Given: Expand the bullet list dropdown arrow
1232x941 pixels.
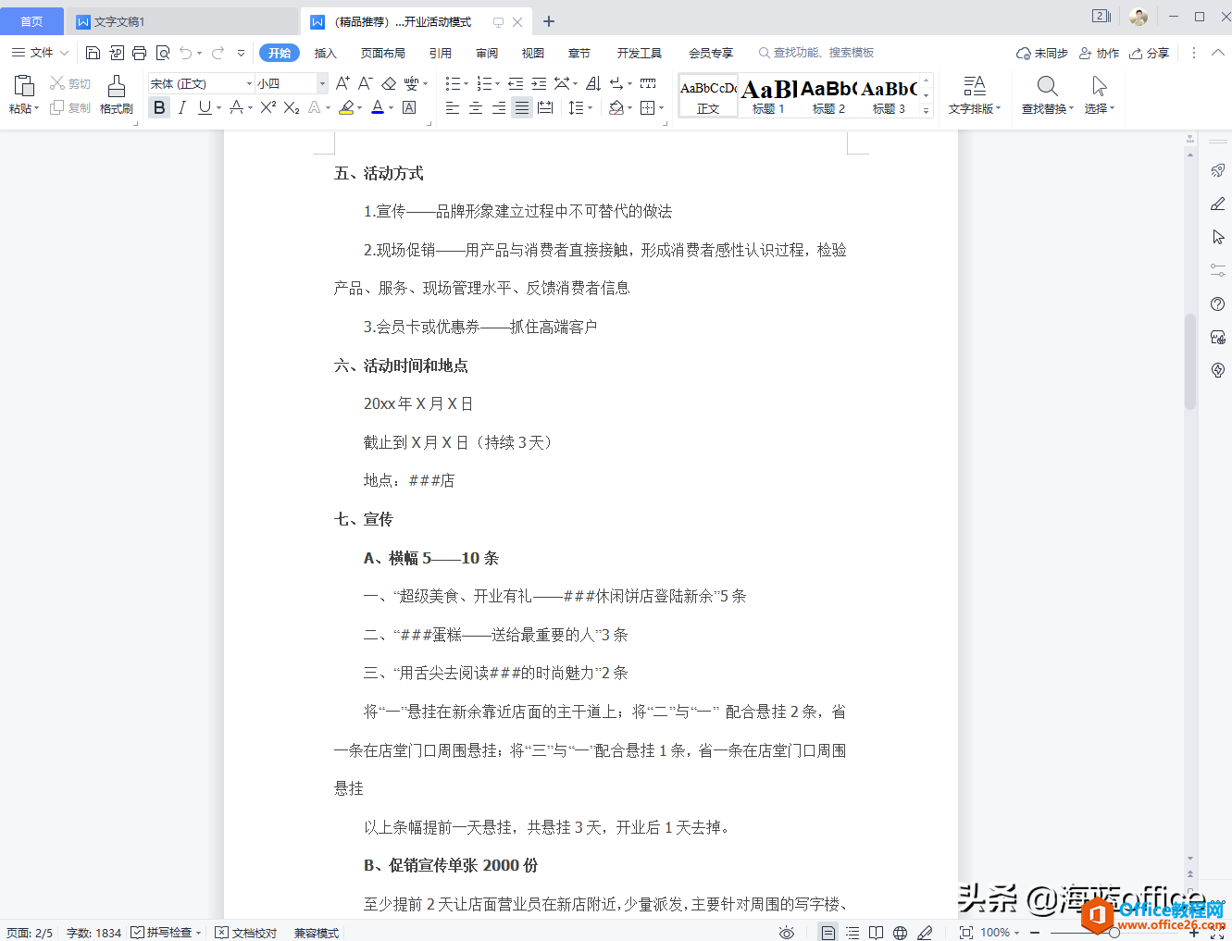Looking at the screenshot, I should (466, 84).
